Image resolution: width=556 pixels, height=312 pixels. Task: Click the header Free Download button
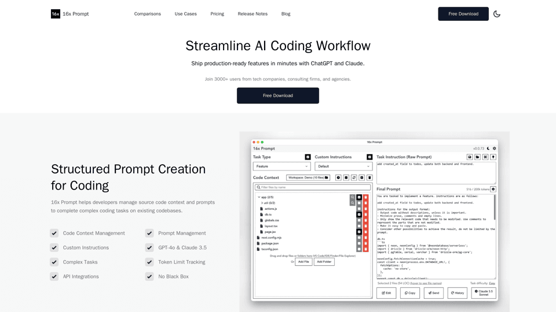463,14
